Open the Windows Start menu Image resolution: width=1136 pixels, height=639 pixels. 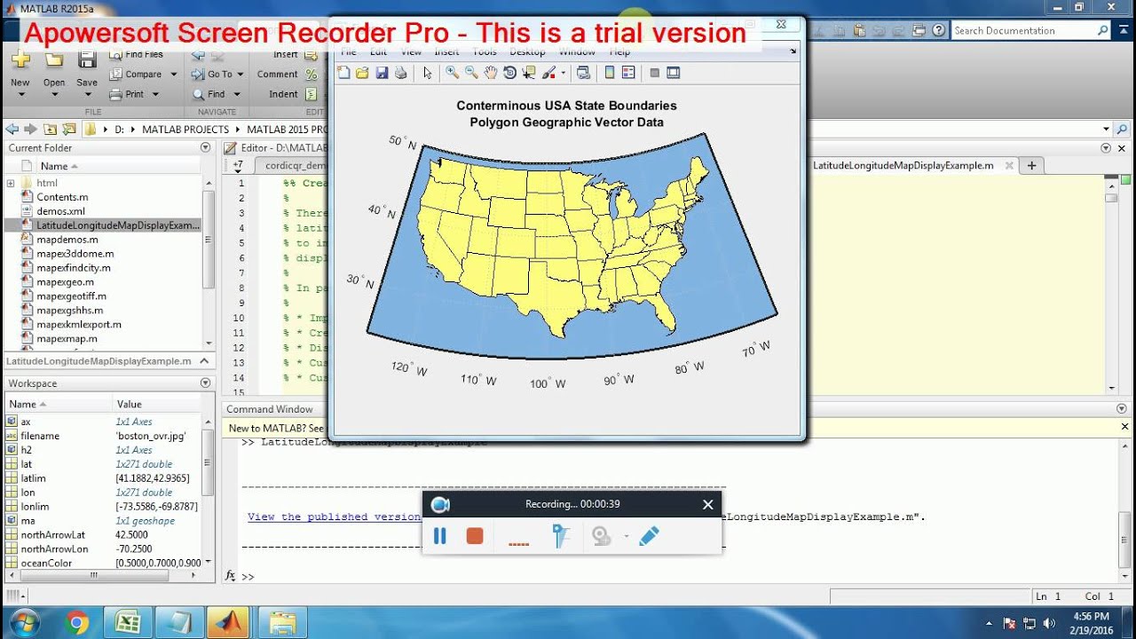click(24, 621)
